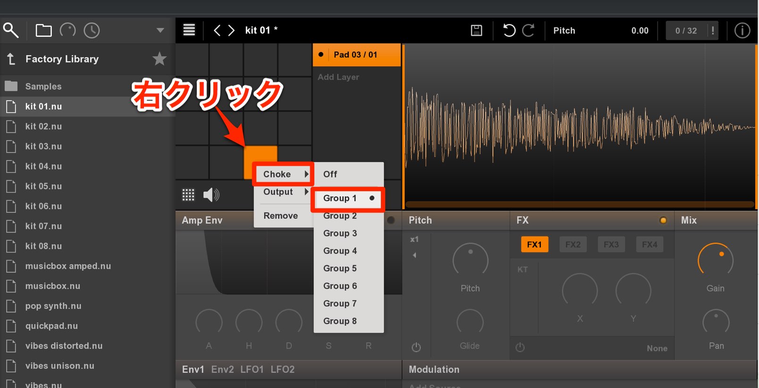Open the info icon at top right

point(742,31)
